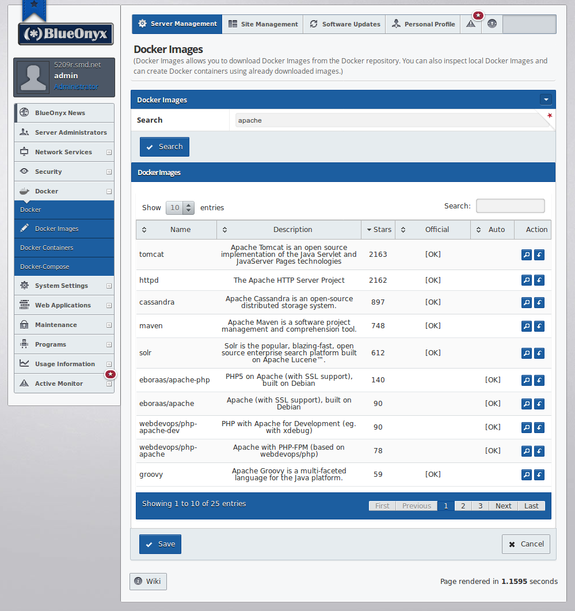Open Server Administrators in the sidebar

(x=64, y=132)
